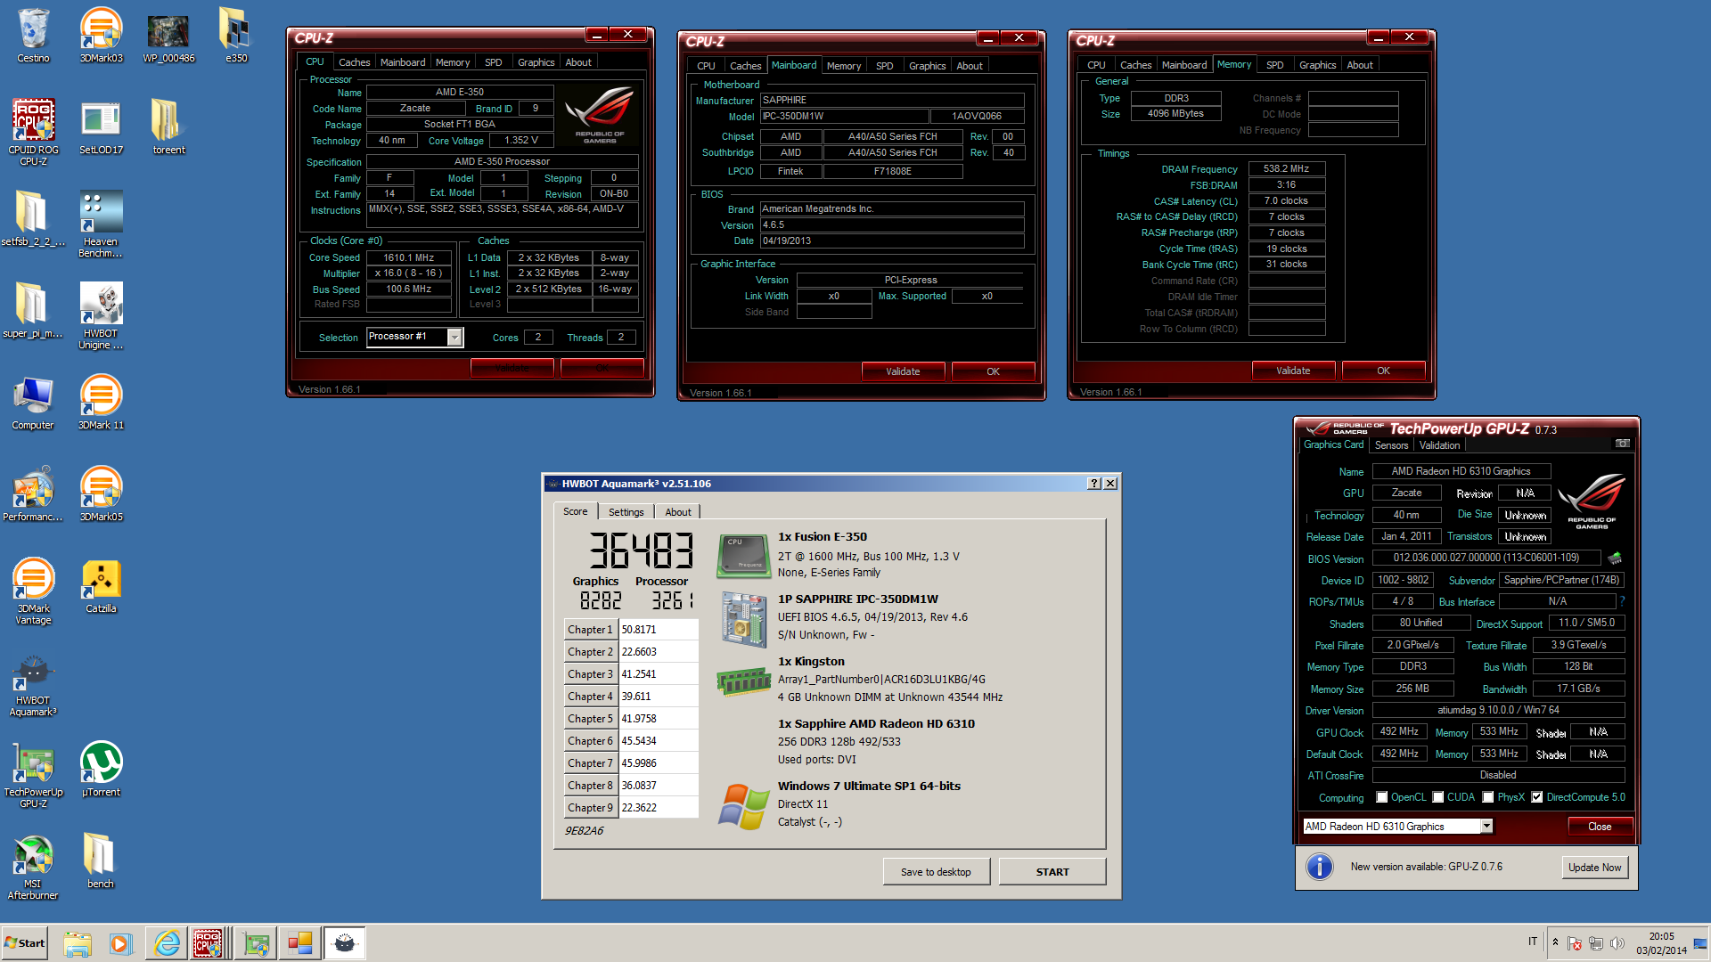Click the BIOS Version field in GPU-Z
Screen dimensions: 1711x962
click(x=1486, y=558)
